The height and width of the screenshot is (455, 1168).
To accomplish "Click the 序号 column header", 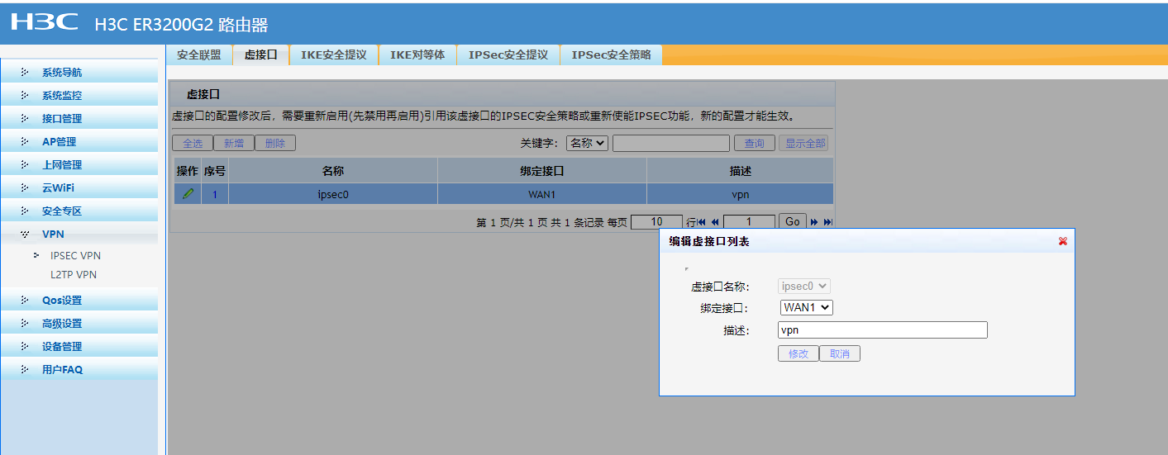I will (x=215, y=171).
